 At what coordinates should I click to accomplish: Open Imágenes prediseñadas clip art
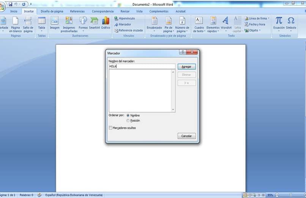[x=69, y=25]
